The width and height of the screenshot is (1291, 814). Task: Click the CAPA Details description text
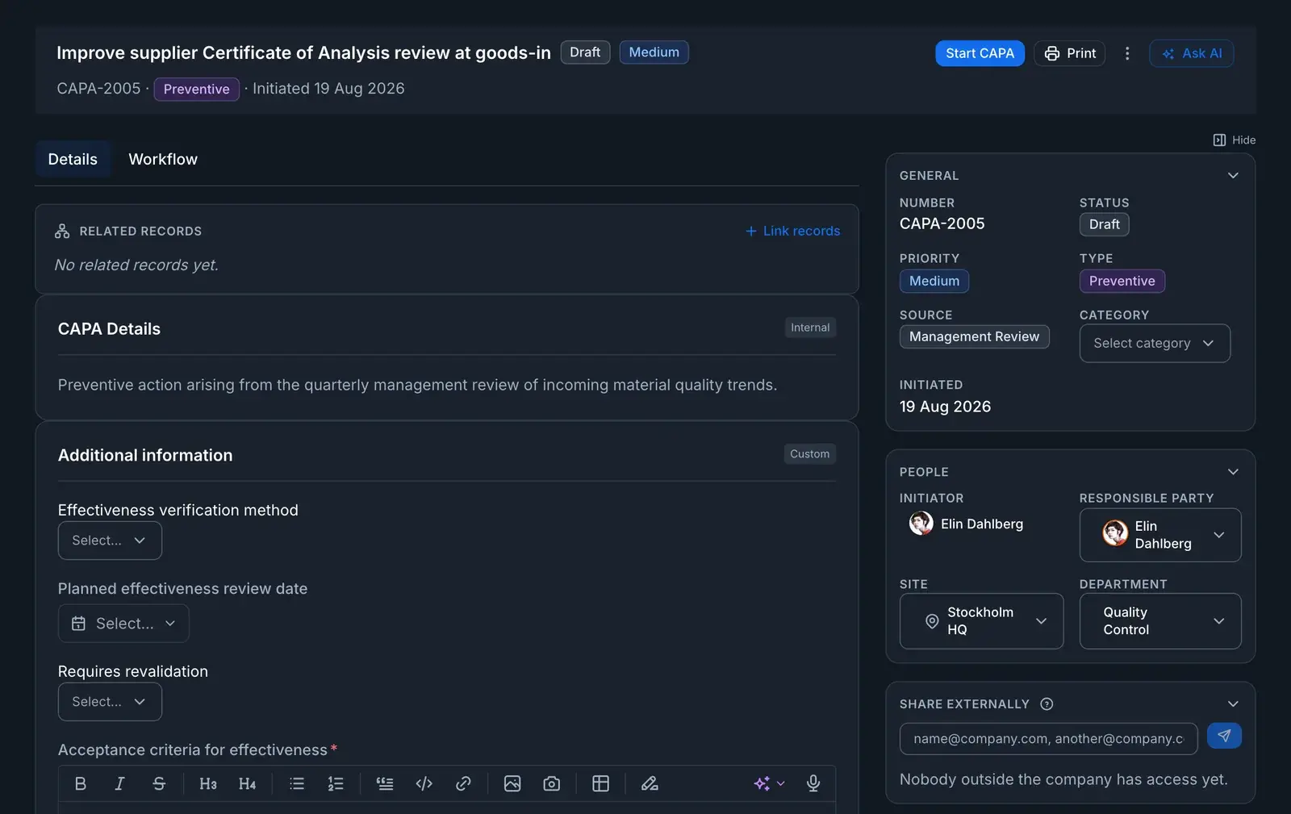(x=417, y=385)
